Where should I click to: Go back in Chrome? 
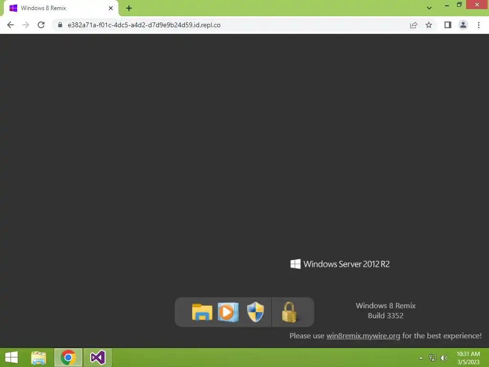11,25
